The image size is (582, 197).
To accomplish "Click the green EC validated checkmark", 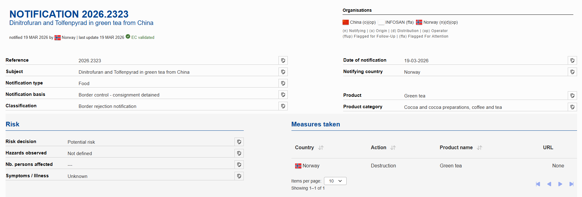I will (x=128, y=37).
